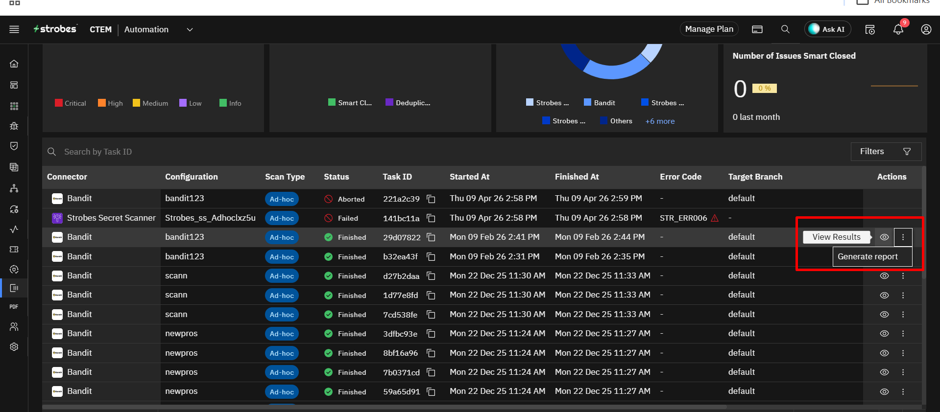Open the bug icon in the sidebar

click(x=14, y=126)
